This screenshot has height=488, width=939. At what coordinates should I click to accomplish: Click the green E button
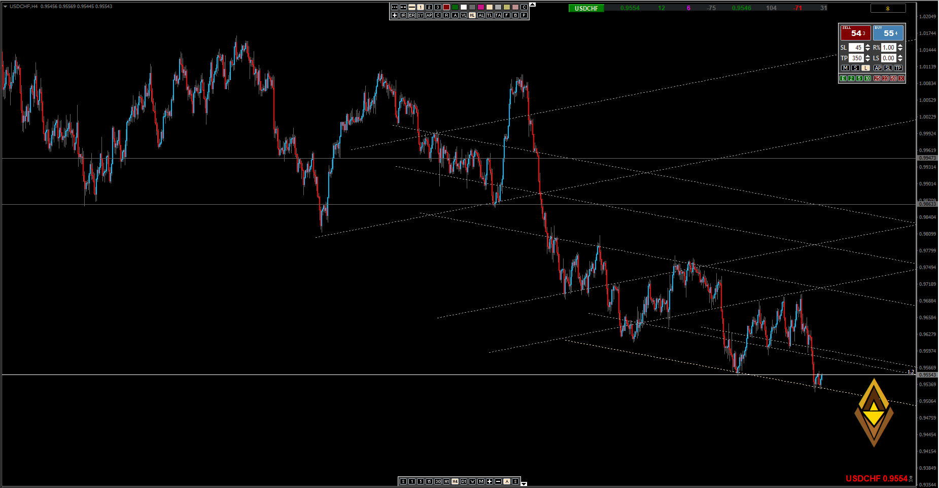(843, 79)
